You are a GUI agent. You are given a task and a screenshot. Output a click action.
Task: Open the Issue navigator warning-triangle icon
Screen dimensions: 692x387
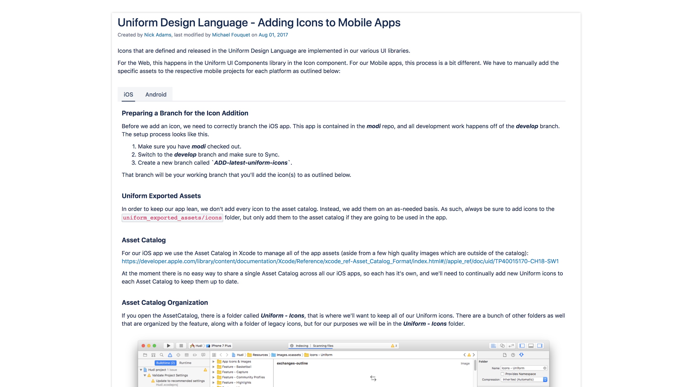coord(170,355)
